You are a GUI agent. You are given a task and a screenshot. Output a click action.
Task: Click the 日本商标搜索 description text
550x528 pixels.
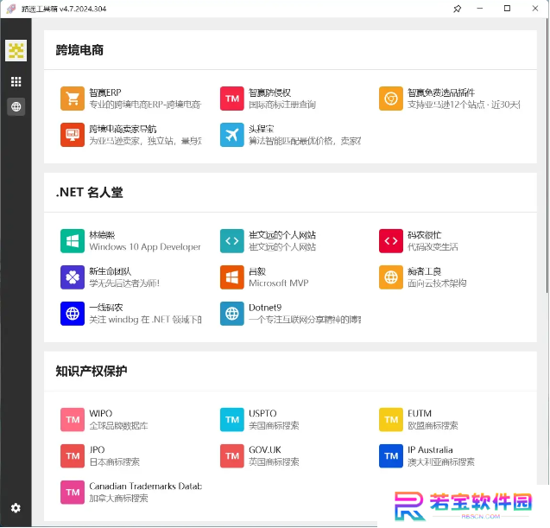[114, 462]
